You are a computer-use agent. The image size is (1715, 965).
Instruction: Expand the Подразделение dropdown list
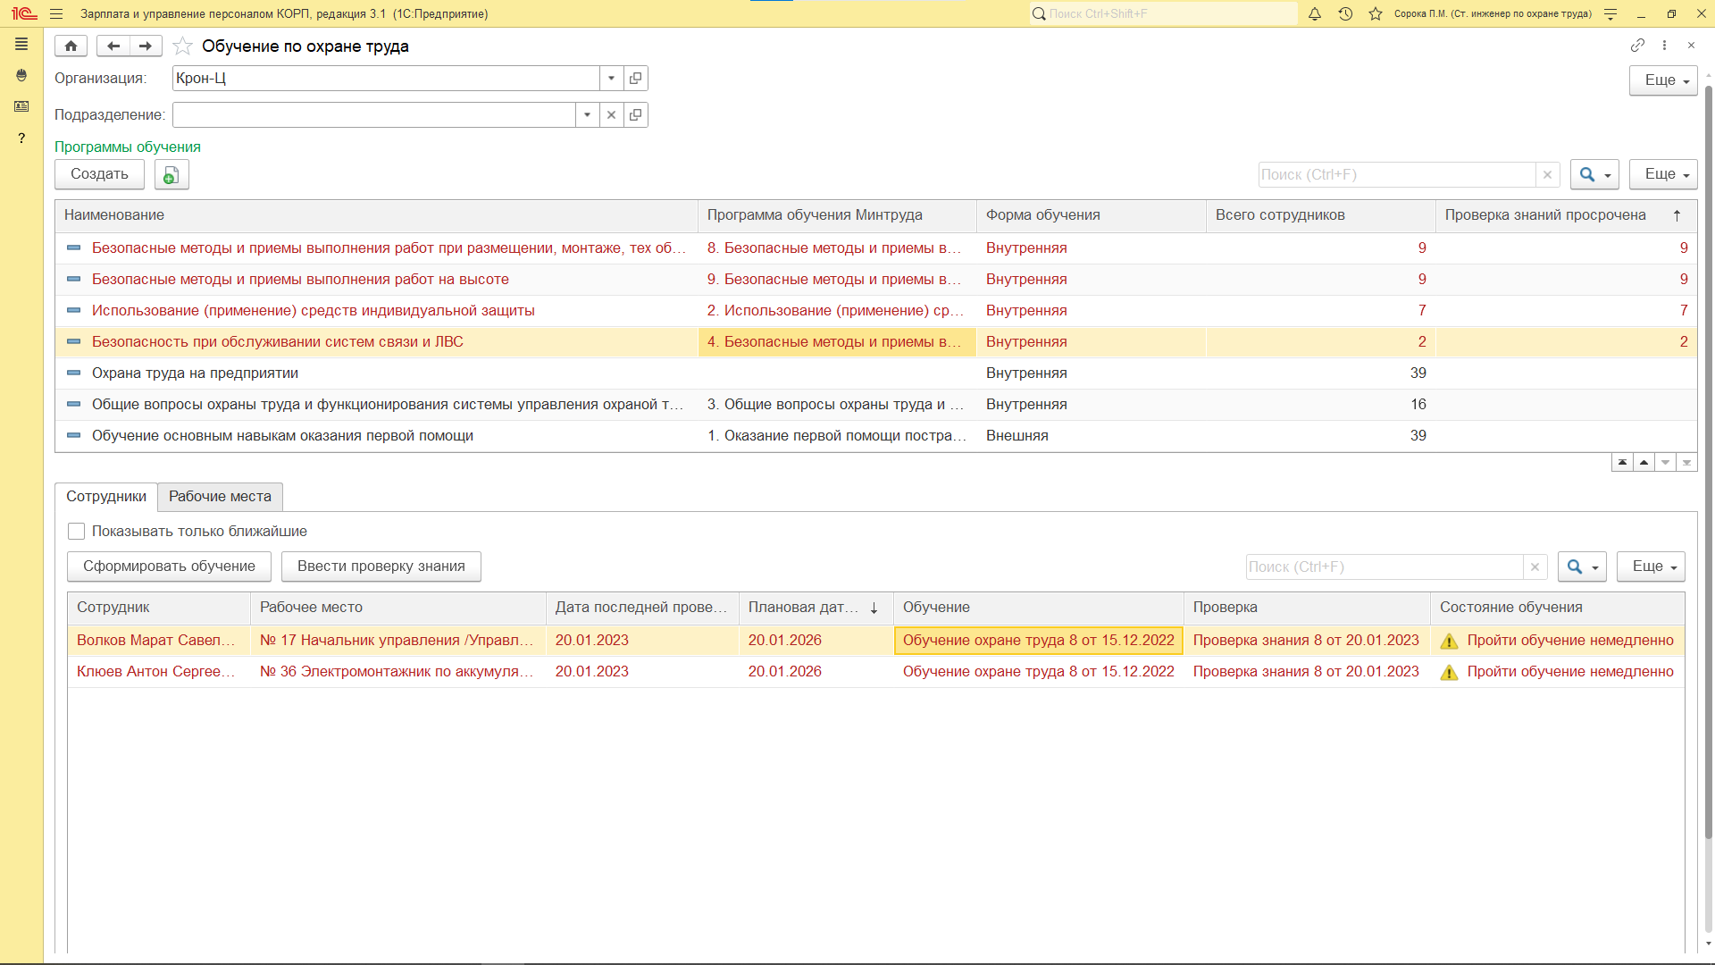pyautogui.click(x=587, y=115)
